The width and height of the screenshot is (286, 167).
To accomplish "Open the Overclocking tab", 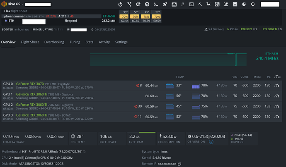I will 54,42.
